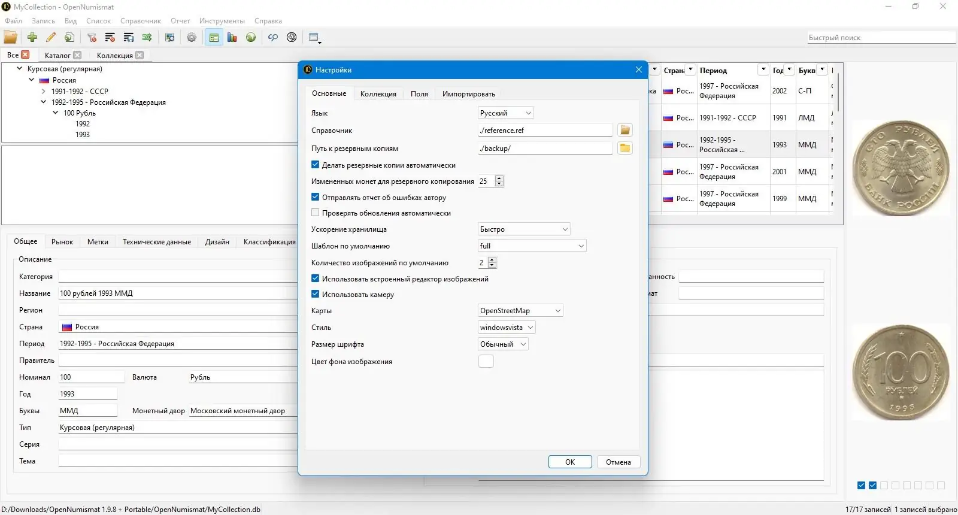This screenshot has height=515, width=958.
Task: Switch to the Импортировать settings tab
Action: pos(469,94)
